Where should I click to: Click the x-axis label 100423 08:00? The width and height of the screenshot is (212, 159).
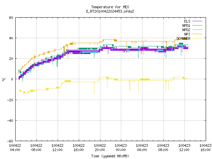(163, 148)
